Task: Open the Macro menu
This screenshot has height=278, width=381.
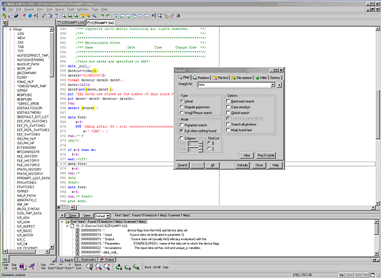Action: tap(60, 9)
